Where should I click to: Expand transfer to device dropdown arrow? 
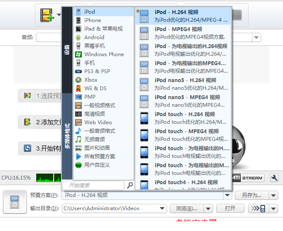[x=273, y=208]
